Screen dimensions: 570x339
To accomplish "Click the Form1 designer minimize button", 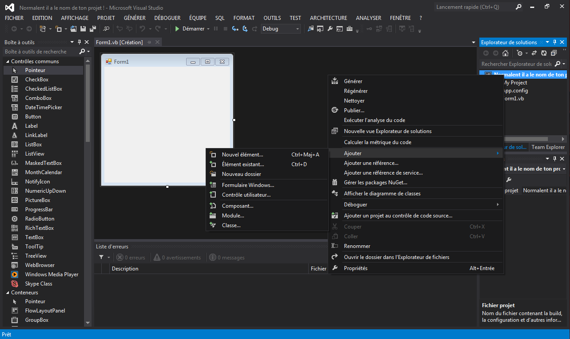I will [x=193, y=62].
